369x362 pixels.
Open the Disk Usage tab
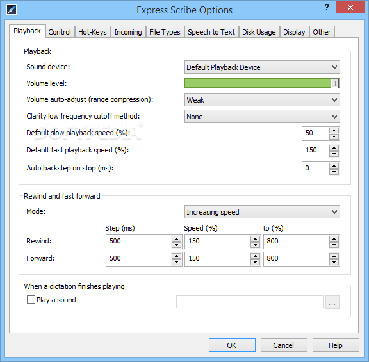259,32
